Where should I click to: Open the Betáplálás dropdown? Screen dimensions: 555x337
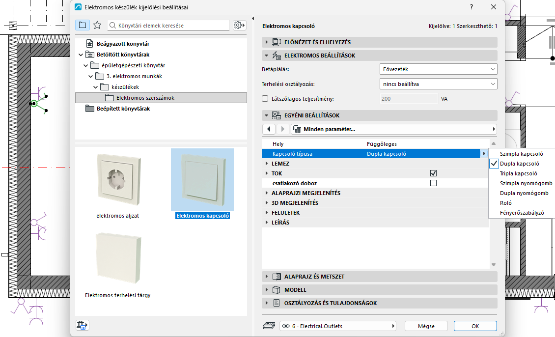click(438, 69)
